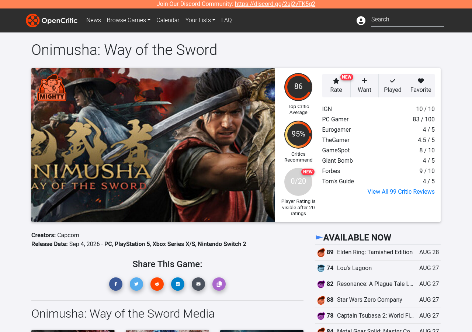Open the Tom's Guide review

tap(378, 181)
